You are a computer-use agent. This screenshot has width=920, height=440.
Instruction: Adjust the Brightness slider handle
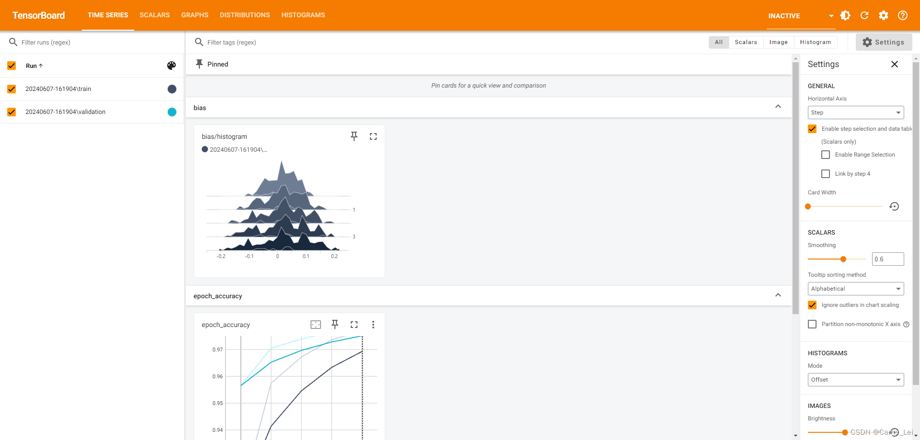pos(845,432)
